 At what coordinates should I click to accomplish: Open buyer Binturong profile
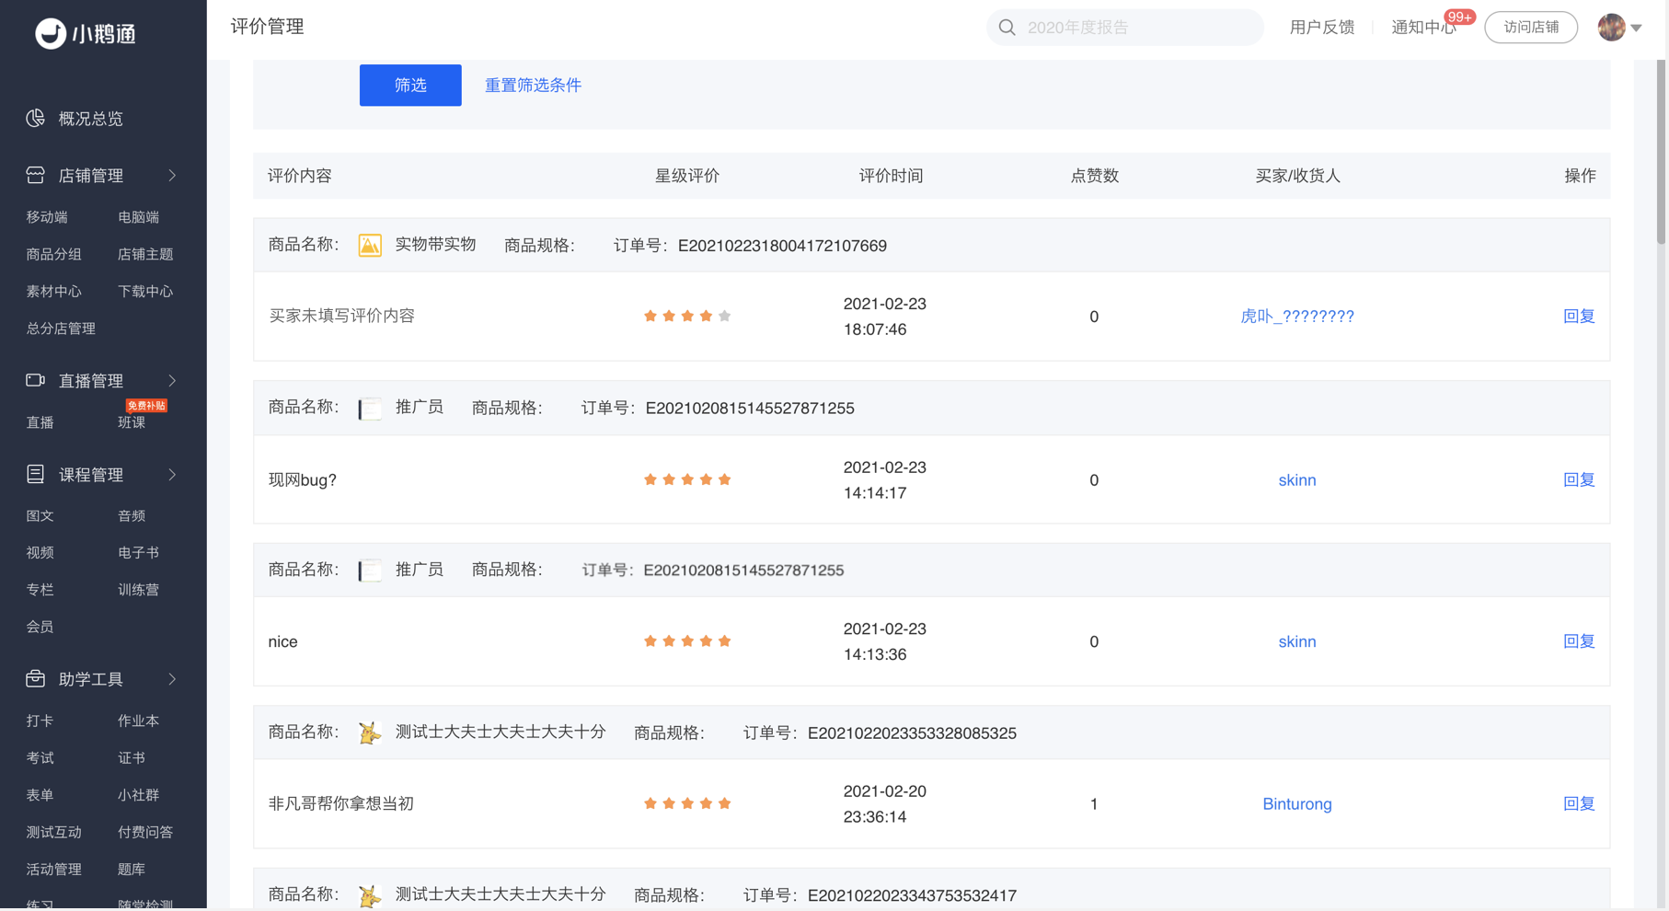click(x=1297, y=803)
